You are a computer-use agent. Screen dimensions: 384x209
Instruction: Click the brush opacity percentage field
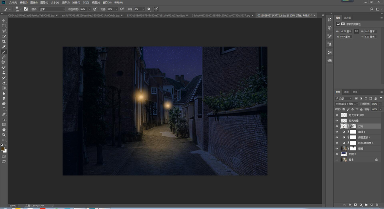click(83, 9)
